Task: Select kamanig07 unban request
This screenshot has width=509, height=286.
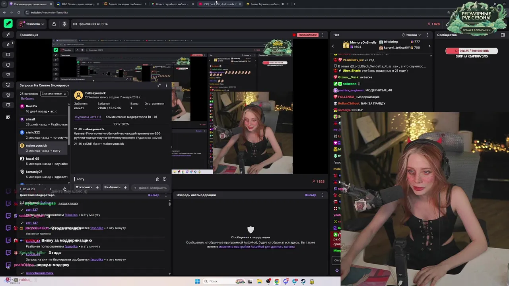Action: pyautogui.click(x=43, y=174)
